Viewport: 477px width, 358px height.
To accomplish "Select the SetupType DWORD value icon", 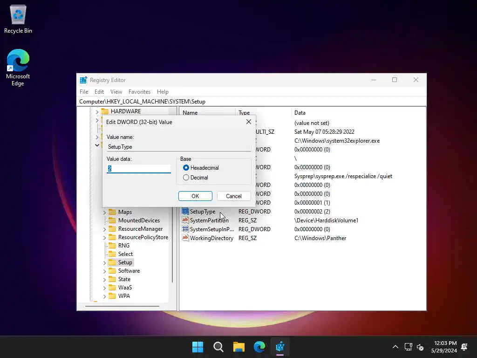I will pyautogui.click(x=185, y=211).
